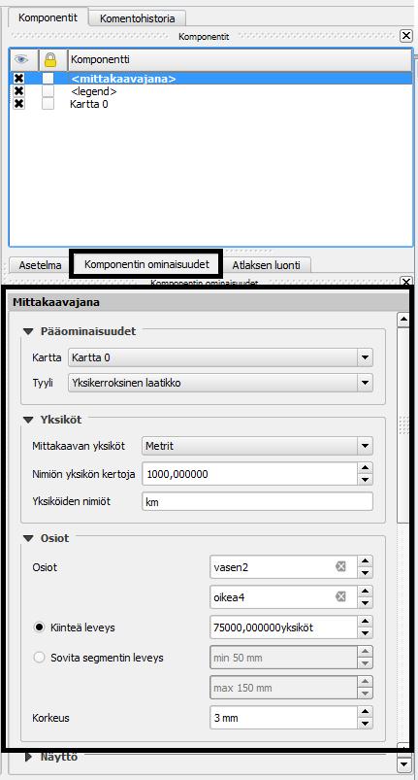418x780 pixels.
Task: Toggle visibility of the mittakaavajana component
Action: point(18,79)
